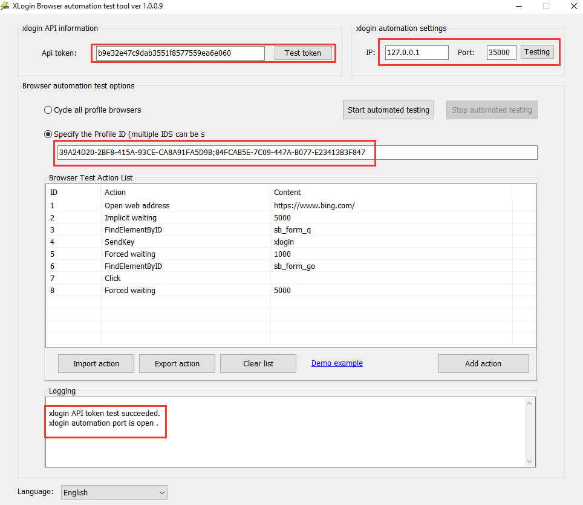Select the SendKey action row

tap(291, 242)
